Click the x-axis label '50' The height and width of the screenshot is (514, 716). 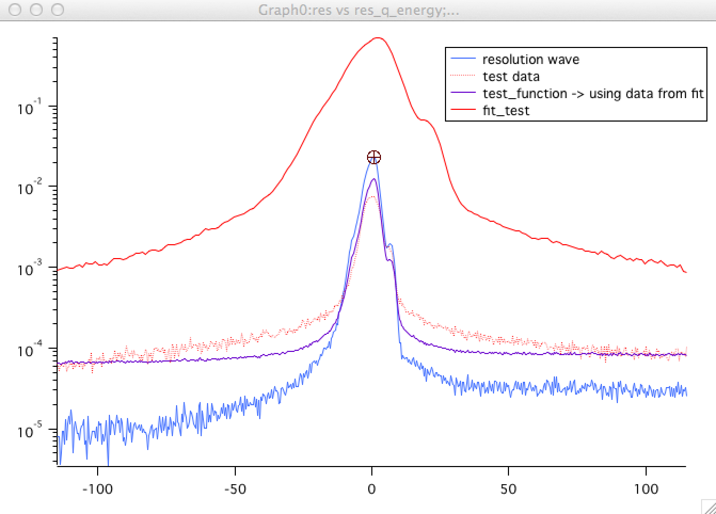[x=509, y=489]
